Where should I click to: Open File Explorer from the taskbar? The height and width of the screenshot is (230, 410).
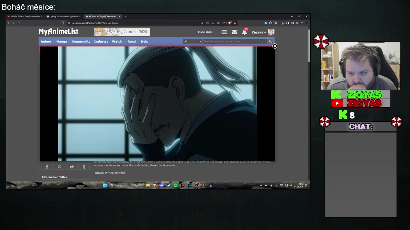[x=148, y=185]
